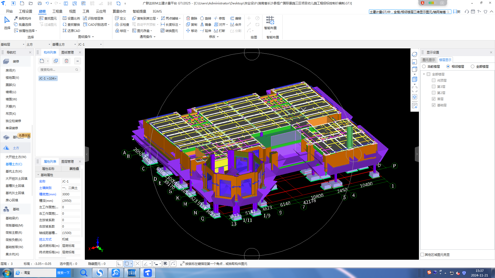
Task: Click 槽底宽 value field 3000
Action: point(71,194)
